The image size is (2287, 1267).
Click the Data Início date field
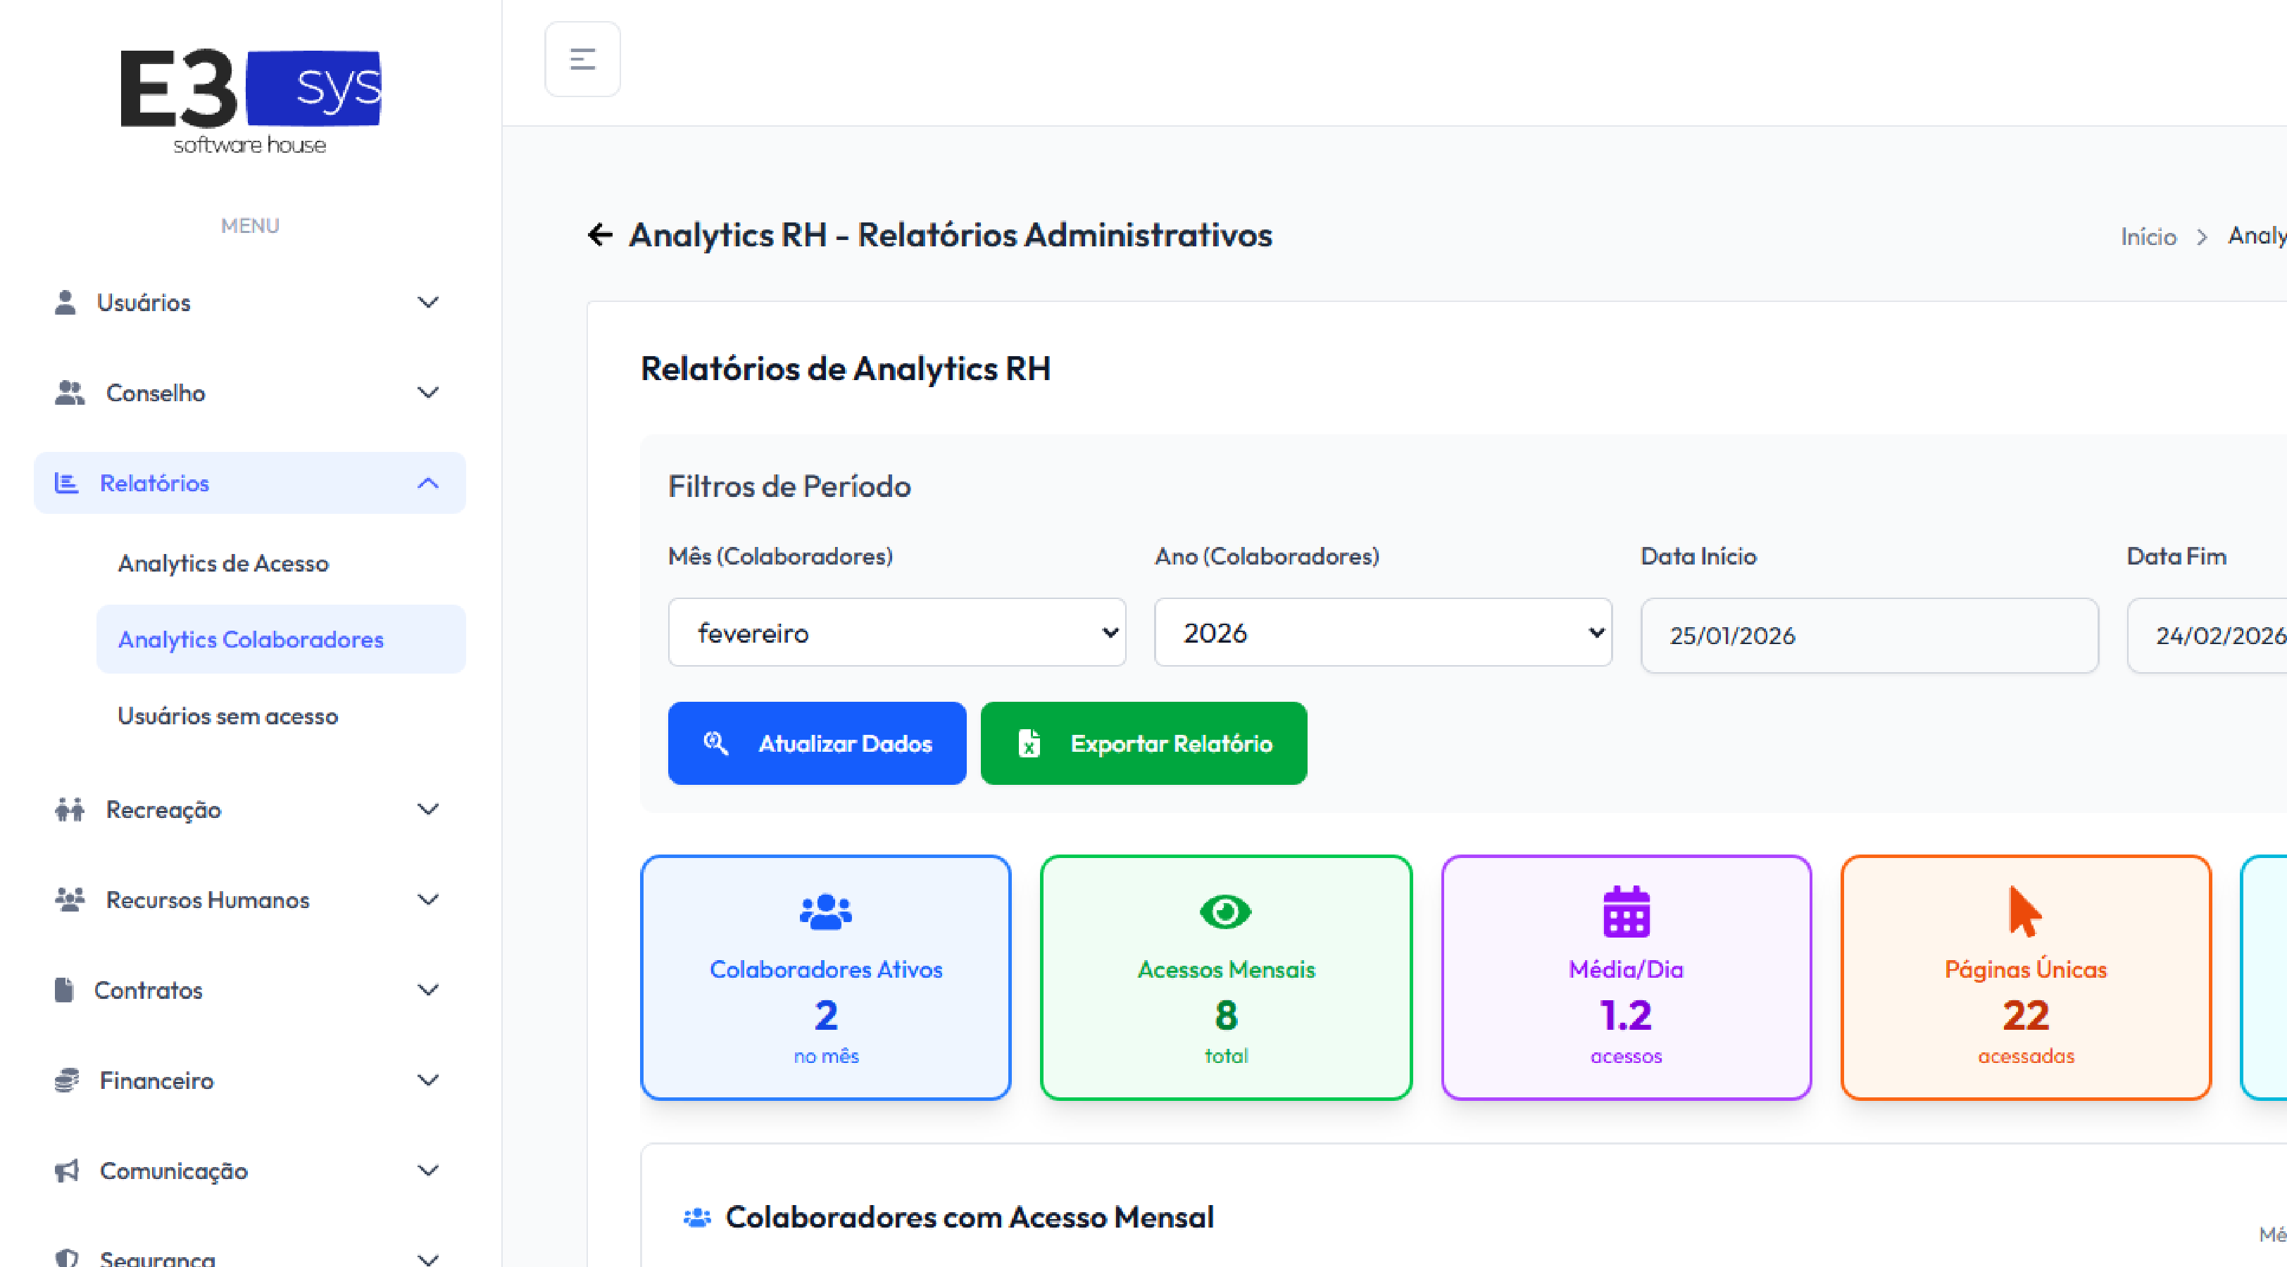pyautogui.click(x=1869, y=636)
